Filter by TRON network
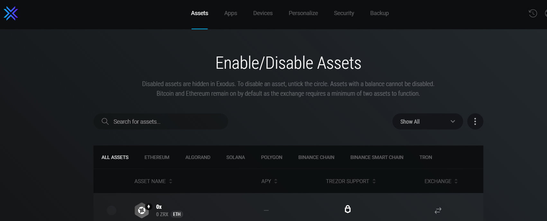 426,157
